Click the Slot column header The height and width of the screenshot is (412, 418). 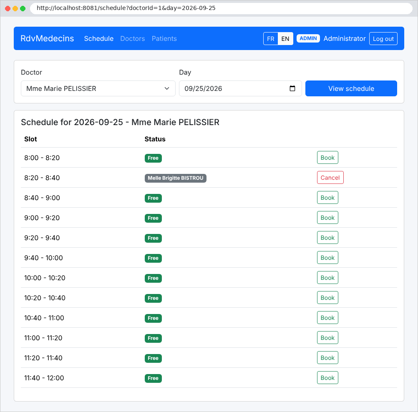[30, 139]
